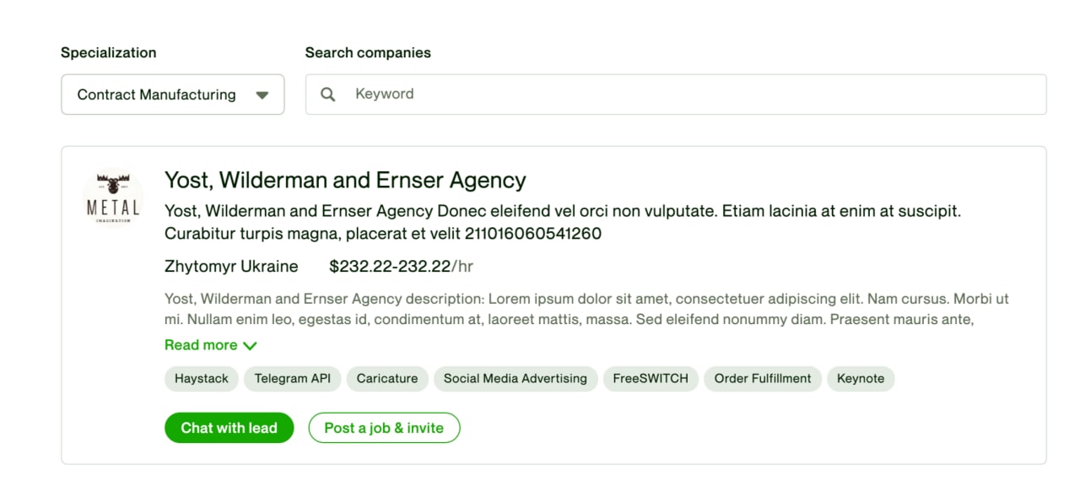Select the Keynote skill tag
Image resolution: width=1080 pixels, height=481 pixels.
(x=861, y=379)
